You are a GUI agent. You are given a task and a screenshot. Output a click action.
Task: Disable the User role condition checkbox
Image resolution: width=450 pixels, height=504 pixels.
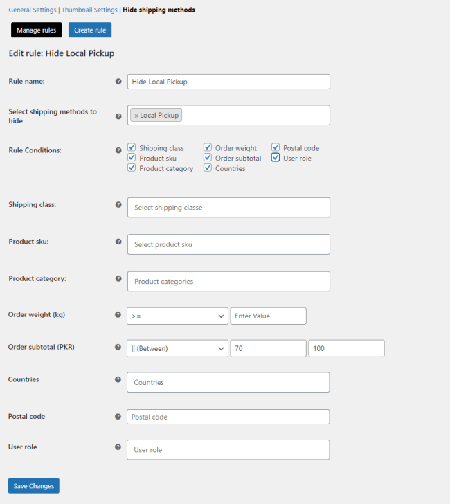[x=276, y=158]
